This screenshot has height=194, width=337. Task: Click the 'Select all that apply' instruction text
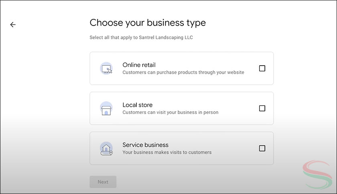tap(112, 38)
